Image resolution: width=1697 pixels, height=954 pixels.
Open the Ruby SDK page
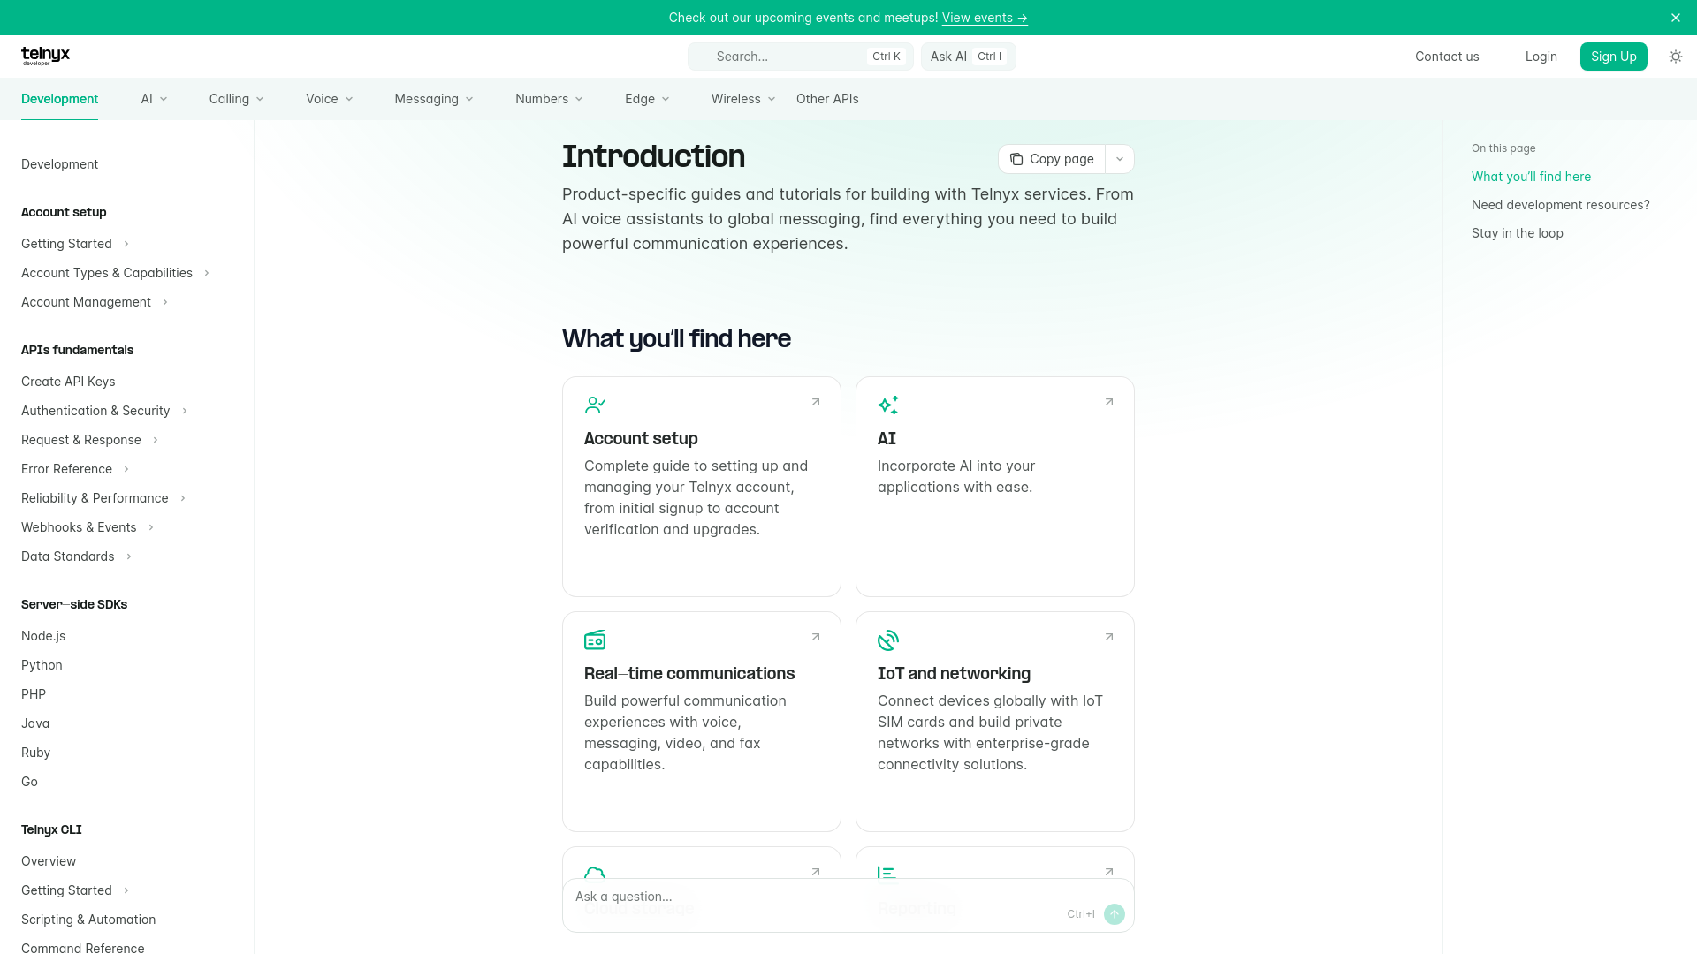coord(36,753)
